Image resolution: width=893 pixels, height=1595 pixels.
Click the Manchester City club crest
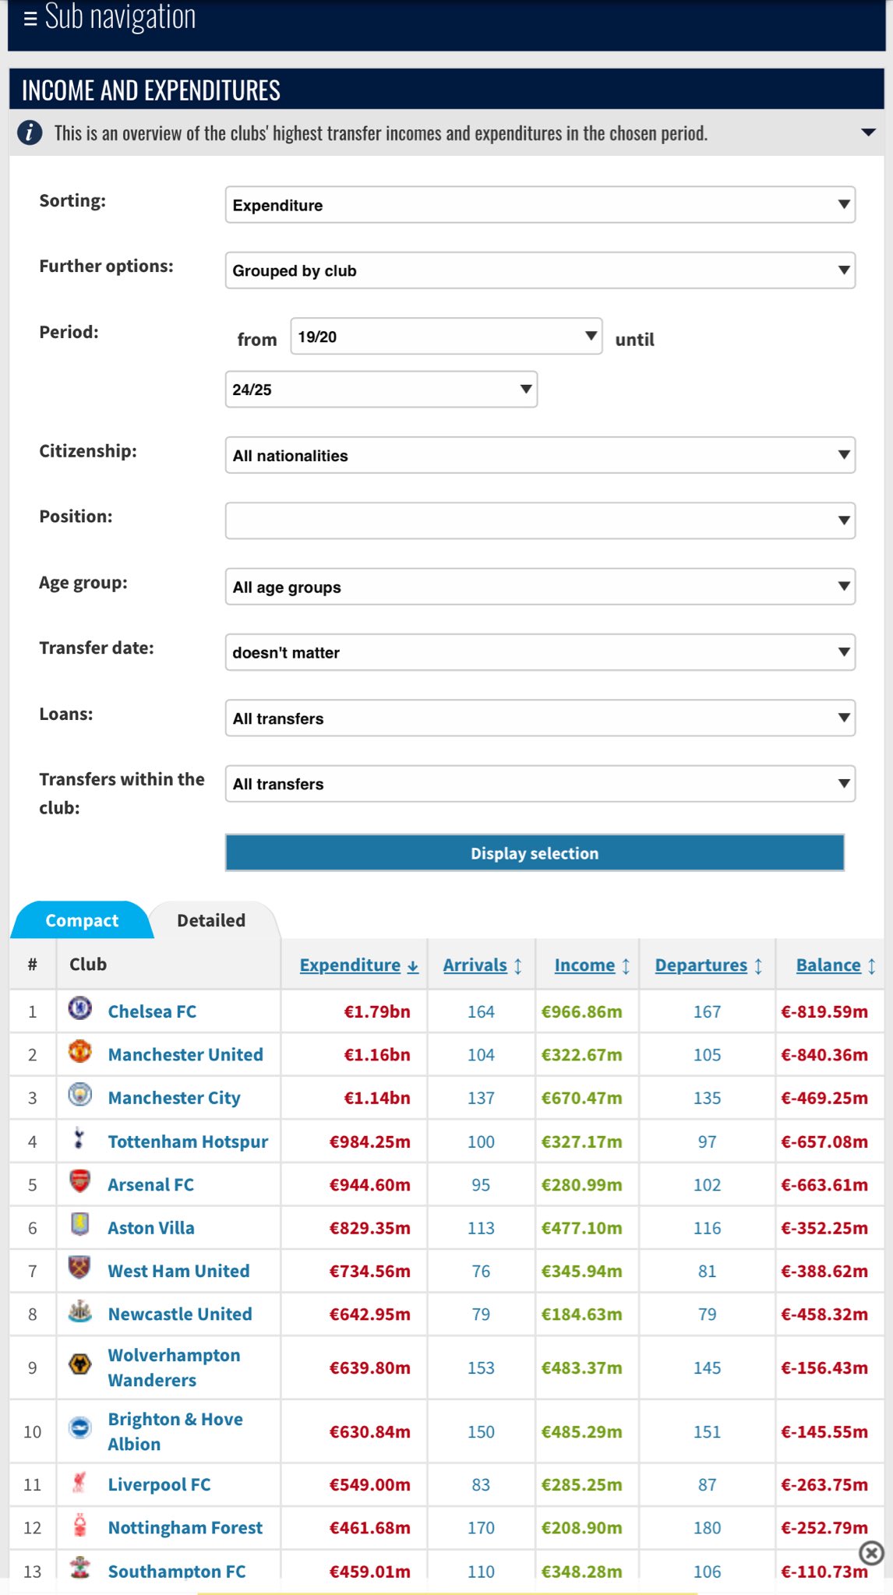point(79,1094)
